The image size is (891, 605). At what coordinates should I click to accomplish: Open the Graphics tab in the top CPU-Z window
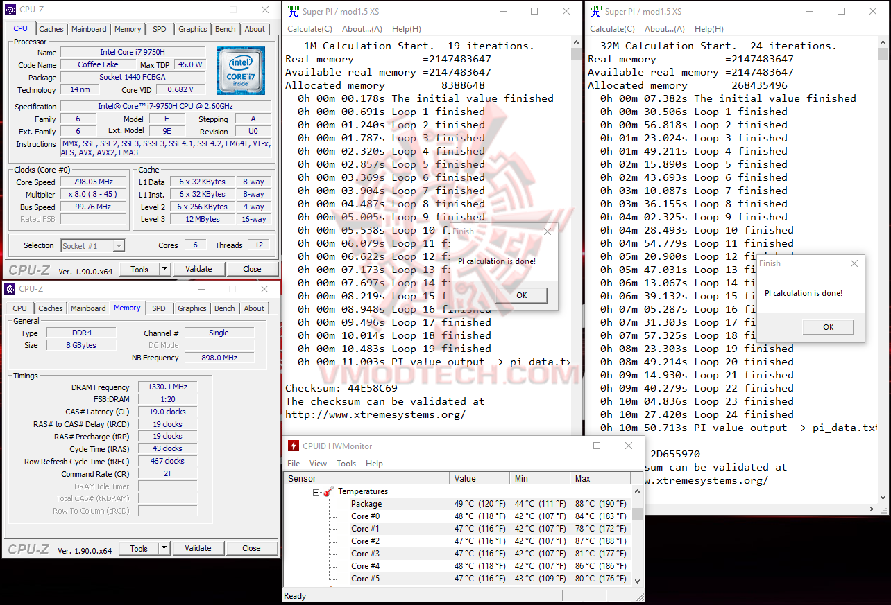[x=193, y=29]
